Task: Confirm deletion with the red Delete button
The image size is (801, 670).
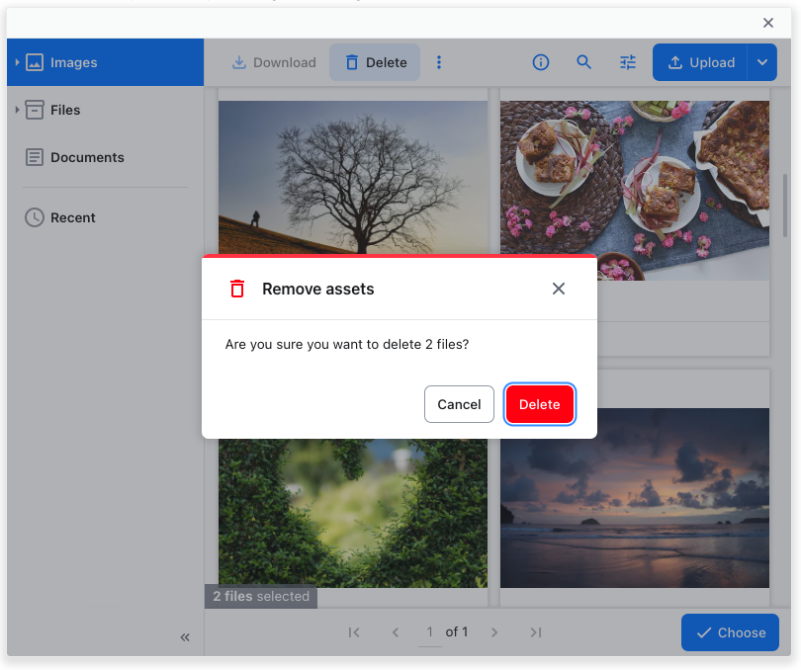Action: tap(539, 404)
